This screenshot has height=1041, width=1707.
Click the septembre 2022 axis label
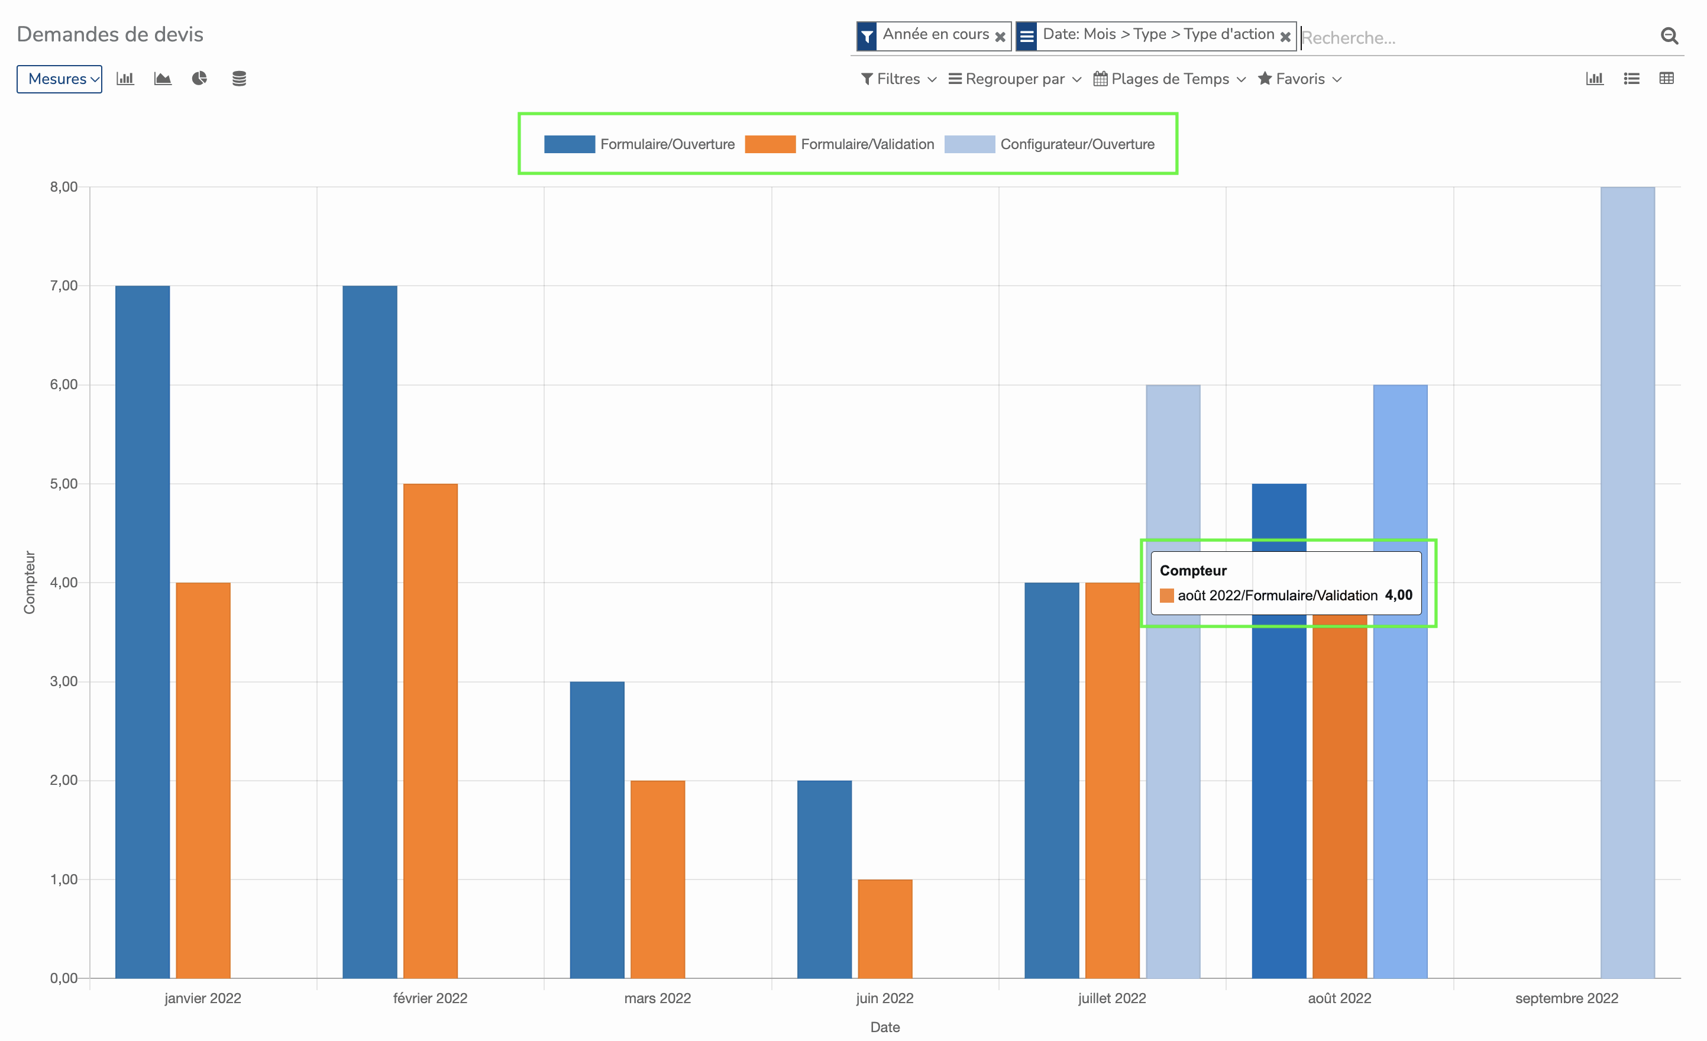click(x=1566, y=998)
